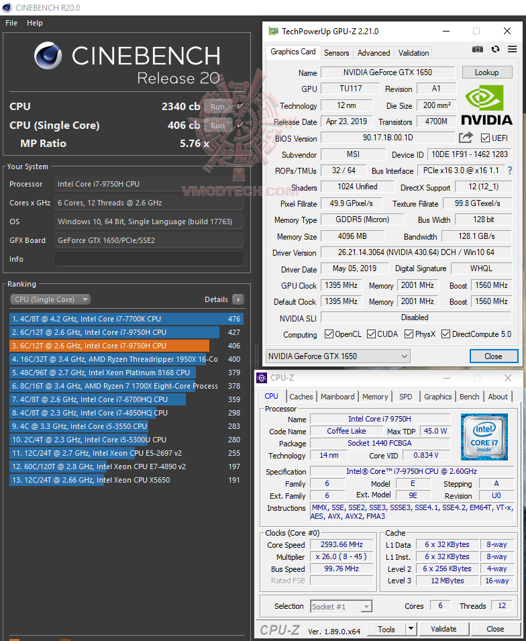The height and width of the screenshot is (641, 526).
Task: Click Core Speed value 2593.66 MHz
Action: tap(341, 544)
